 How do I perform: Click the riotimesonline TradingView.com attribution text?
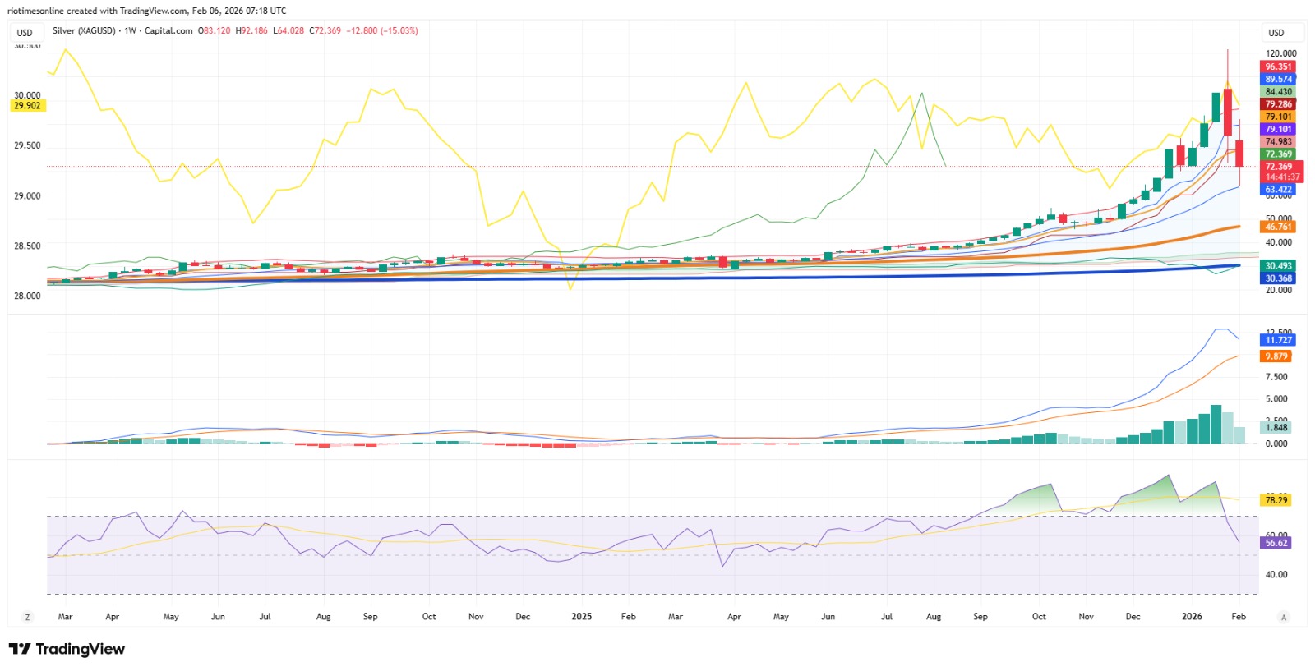pyautogui.click(x=147, y=11)
